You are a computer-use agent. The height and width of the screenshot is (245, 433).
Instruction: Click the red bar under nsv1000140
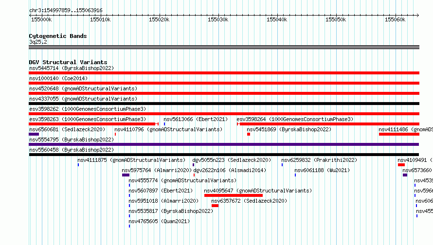[224, 83]
